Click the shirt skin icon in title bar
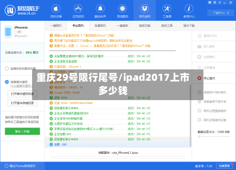 210,2
